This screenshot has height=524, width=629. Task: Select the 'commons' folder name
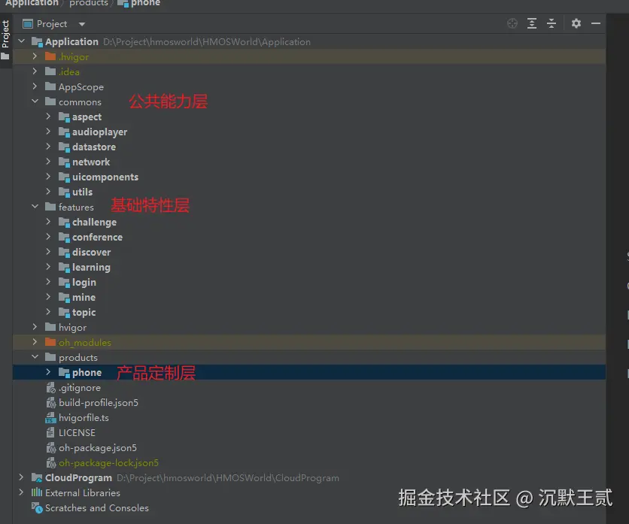pyautogui.click(x=80, y=102)
